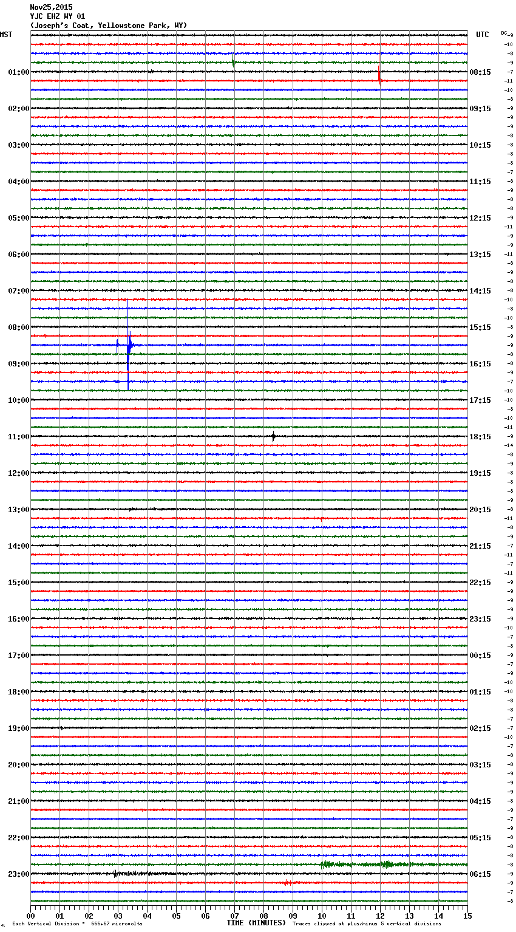Screen dimensions: 516x932
Task: Click the 22:15 UTC row label
Action: [480, 583]
